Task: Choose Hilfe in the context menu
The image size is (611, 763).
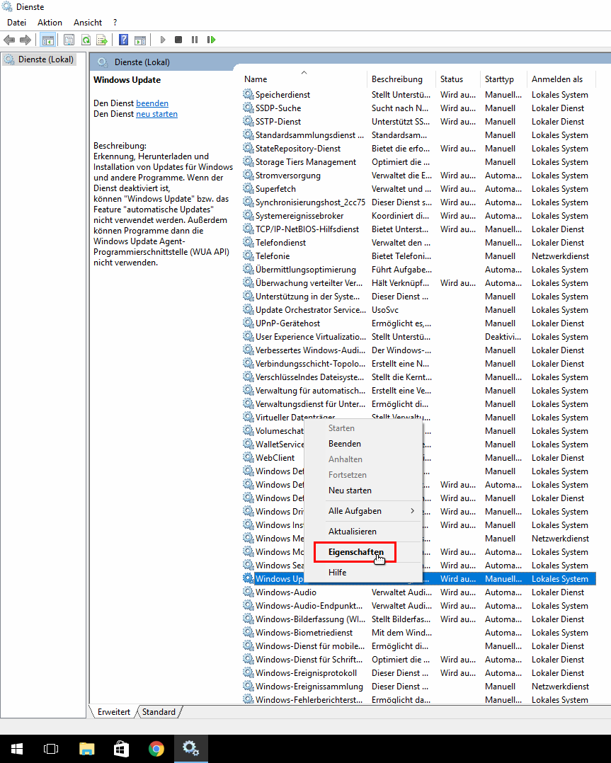Action: click(362, 572)
